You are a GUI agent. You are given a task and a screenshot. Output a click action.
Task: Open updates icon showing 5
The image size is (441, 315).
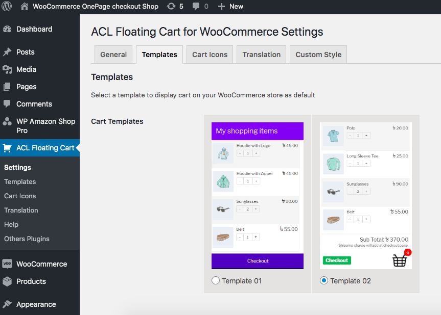pos(171,6)
